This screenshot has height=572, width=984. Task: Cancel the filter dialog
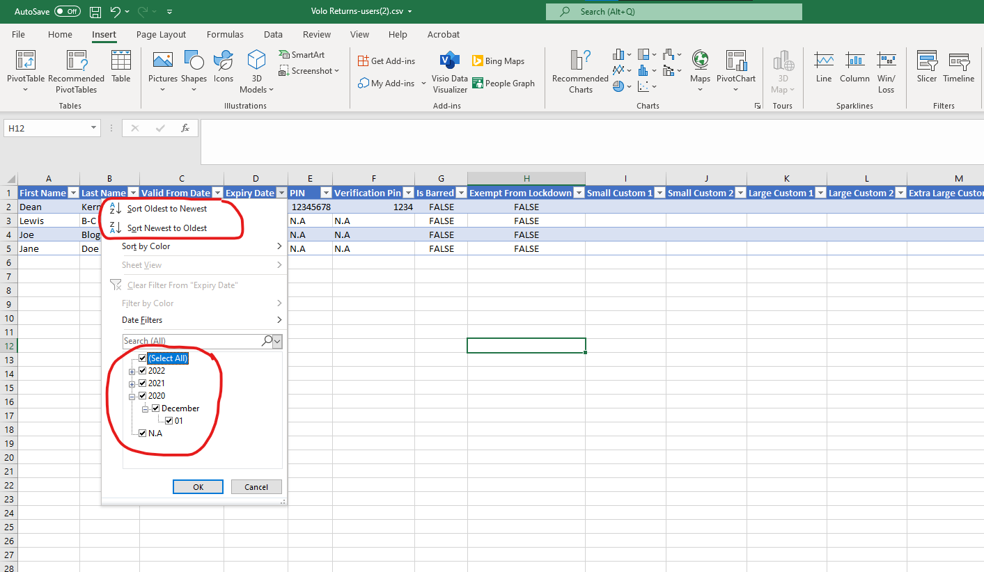[256, 486]
